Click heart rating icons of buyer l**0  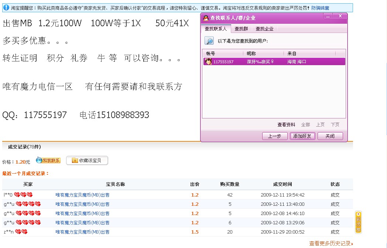point(23,195)
